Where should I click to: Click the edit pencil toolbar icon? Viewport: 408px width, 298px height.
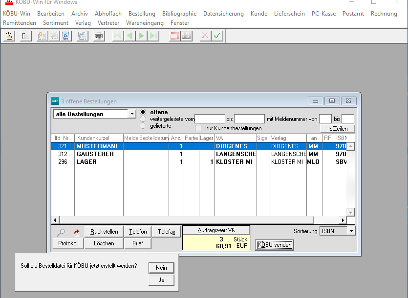point(54,36)
